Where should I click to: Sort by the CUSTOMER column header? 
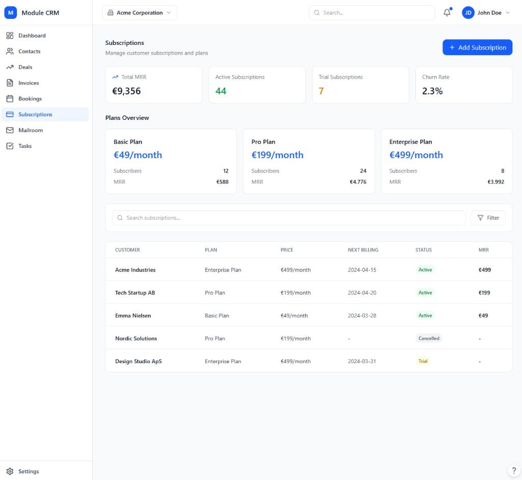[x=127, y=250]
